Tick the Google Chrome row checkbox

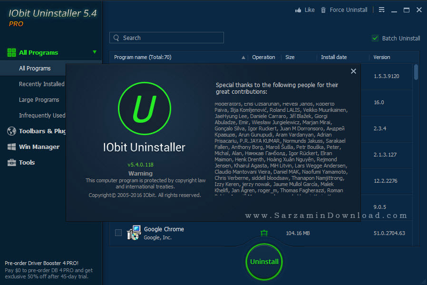pos(118,233)
